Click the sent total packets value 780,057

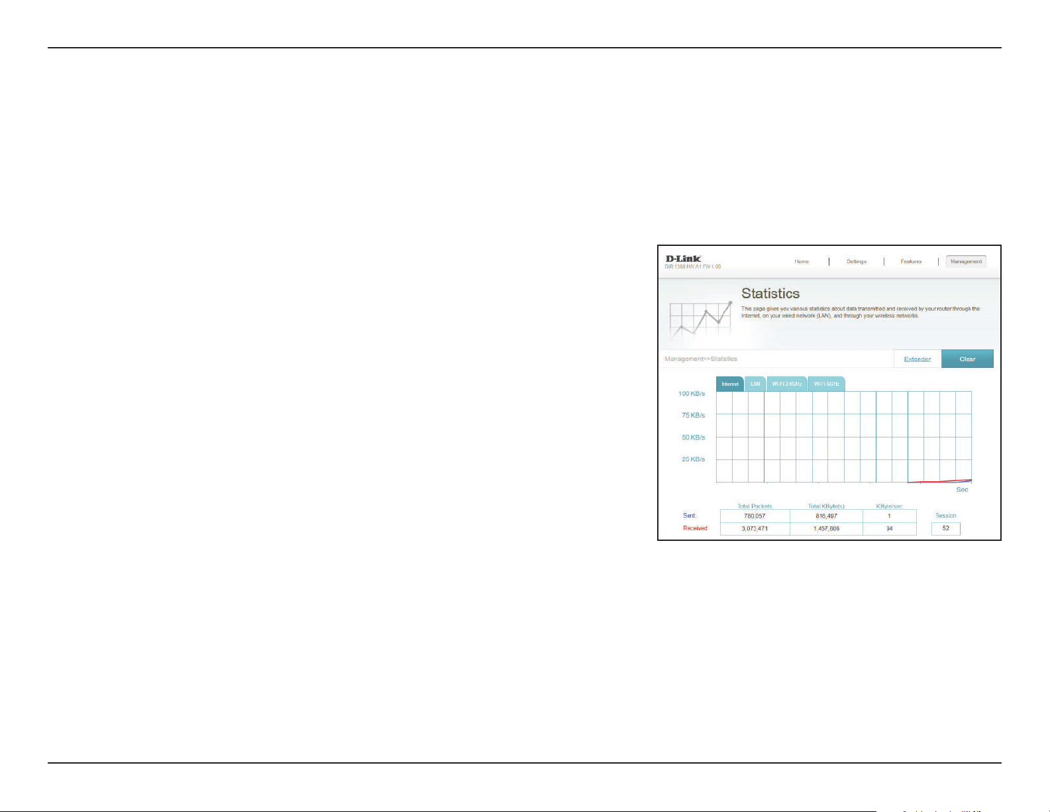[755, 516]
